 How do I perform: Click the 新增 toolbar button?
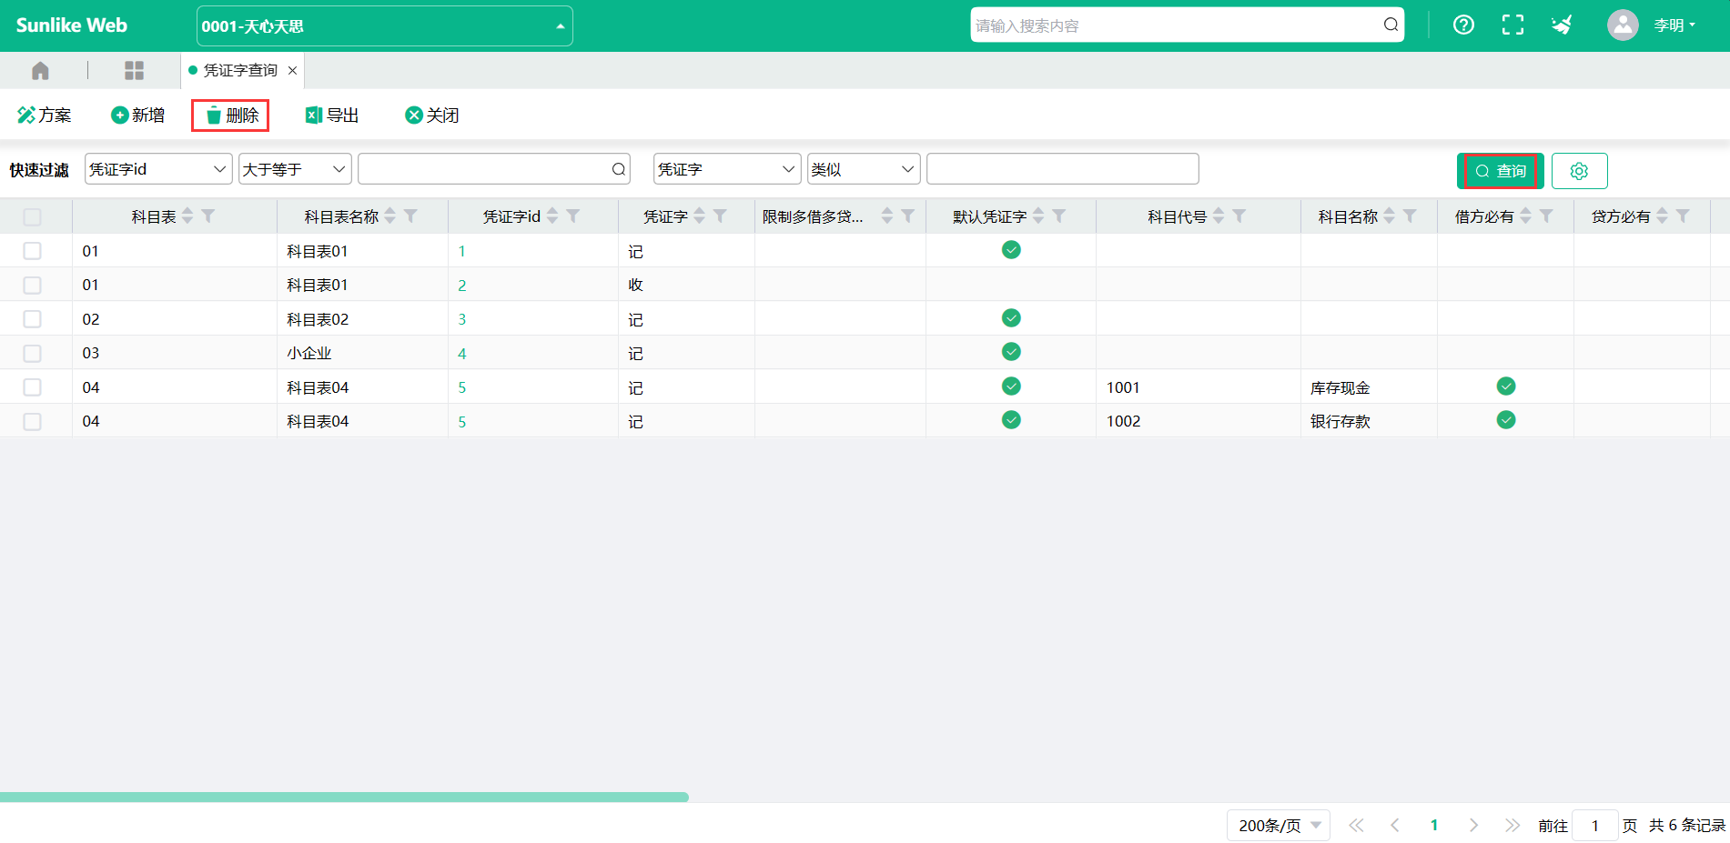pyautogui.click(x=138, y=115)
